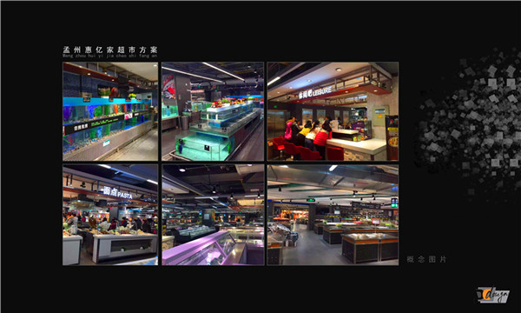Select the LEISURE bar counter photo

pyautogui.click(x=333, y=111)
